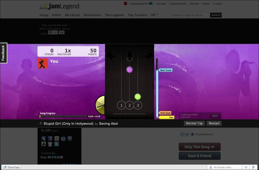Click the Restart button
The height and width of the screenshot is (170, 259).
point(214,123)
